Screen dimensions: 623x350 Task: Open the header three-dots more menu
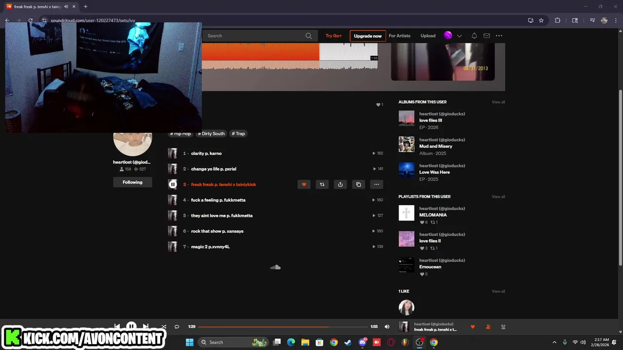pyautogui.click(x=499, y=35)
